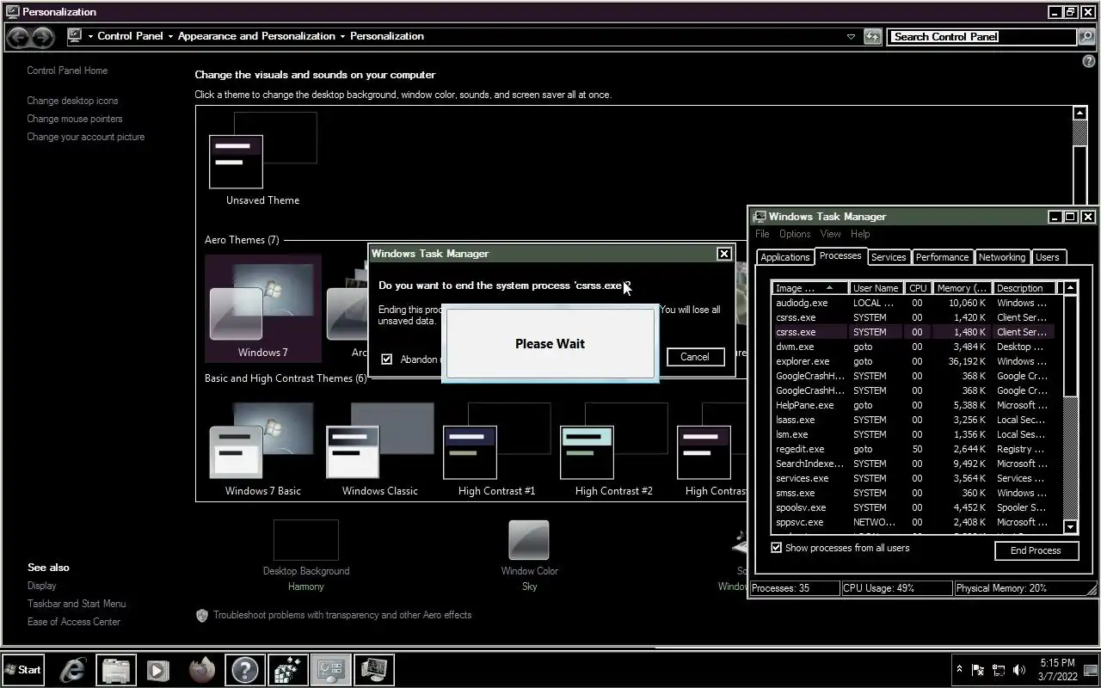Click the Desktop Background icon
1101x688 pixels.
pyautogui.click(x=305, y=540)
